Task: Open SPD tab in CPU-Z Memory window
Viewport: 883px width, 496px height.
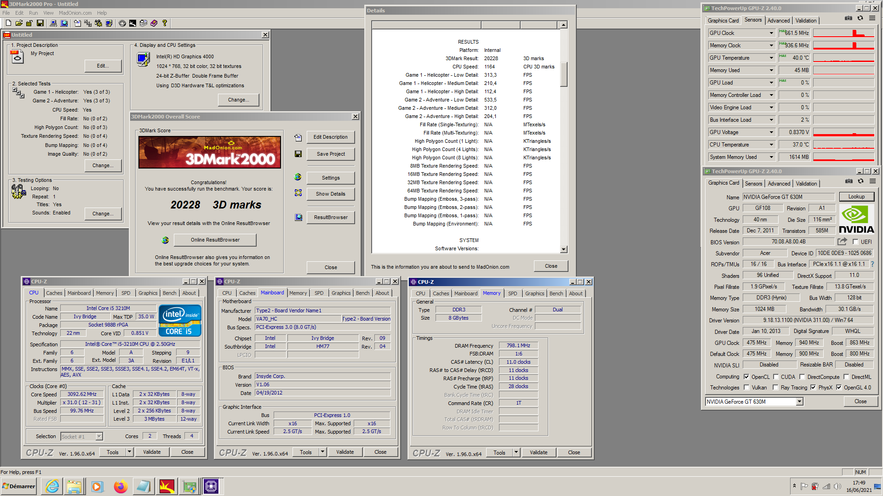Action: (512, 293)
